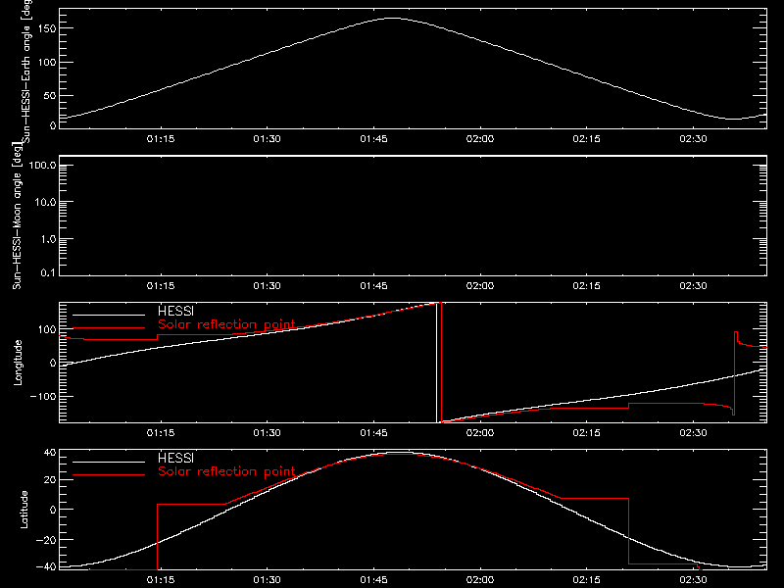Screen dimensions: 784x588
Task: Click the 100 tick on Longitude axis
Action: pyautogui.click(x=46, y=329)
